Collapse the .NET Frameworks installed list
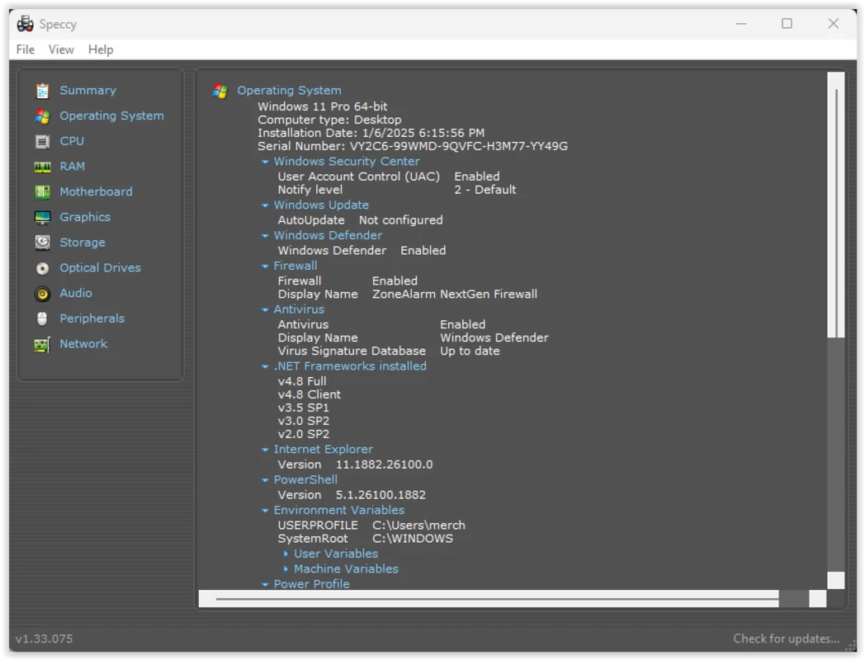The width and height of the screenshot is (865, 660). (264, 365)
